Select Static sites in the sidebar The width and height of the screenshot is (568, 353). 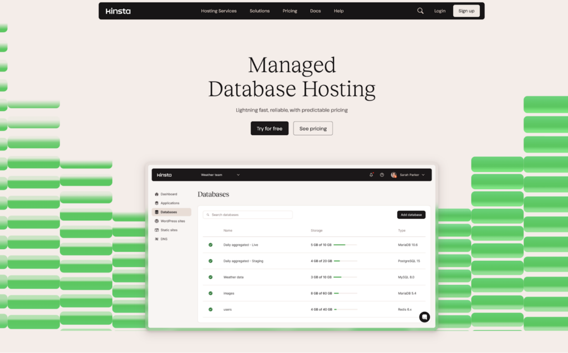158,229
